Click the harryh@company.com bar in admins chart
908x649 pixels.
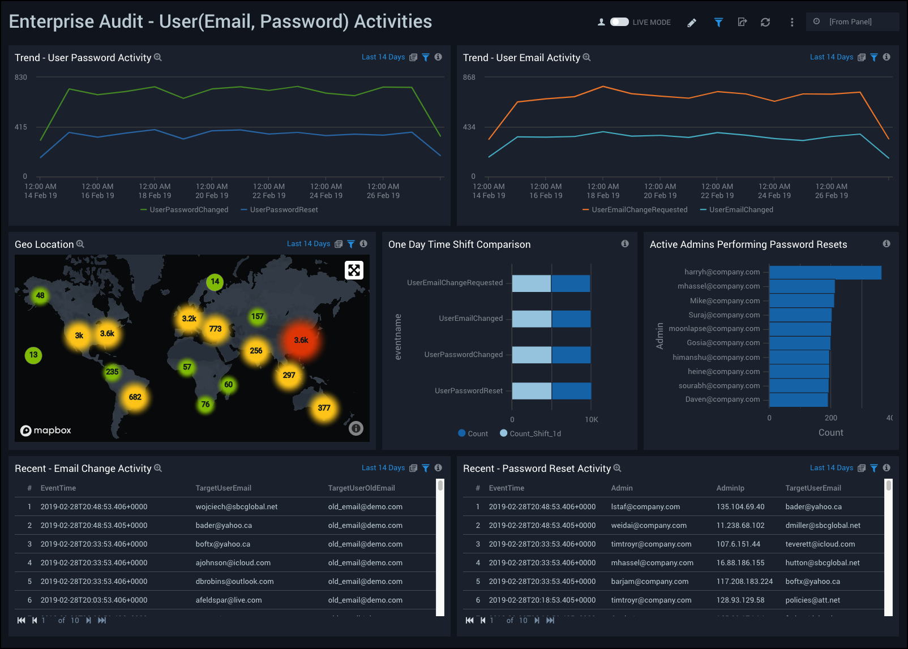click(825, 273)
